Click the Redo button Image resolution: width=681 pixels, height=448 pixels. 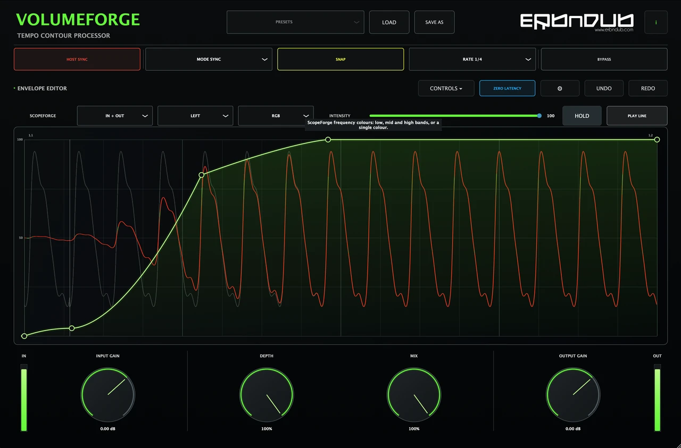click(648, 88)
